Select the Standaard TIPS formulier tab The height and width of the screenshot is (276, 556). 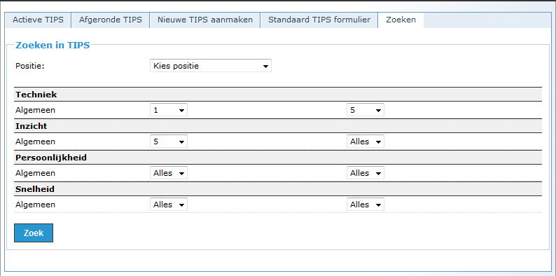[x=319, y=20]
